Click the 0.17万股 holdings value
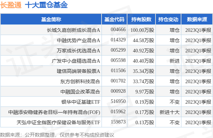This screenshot has width=213, height=138. [145, 112]
